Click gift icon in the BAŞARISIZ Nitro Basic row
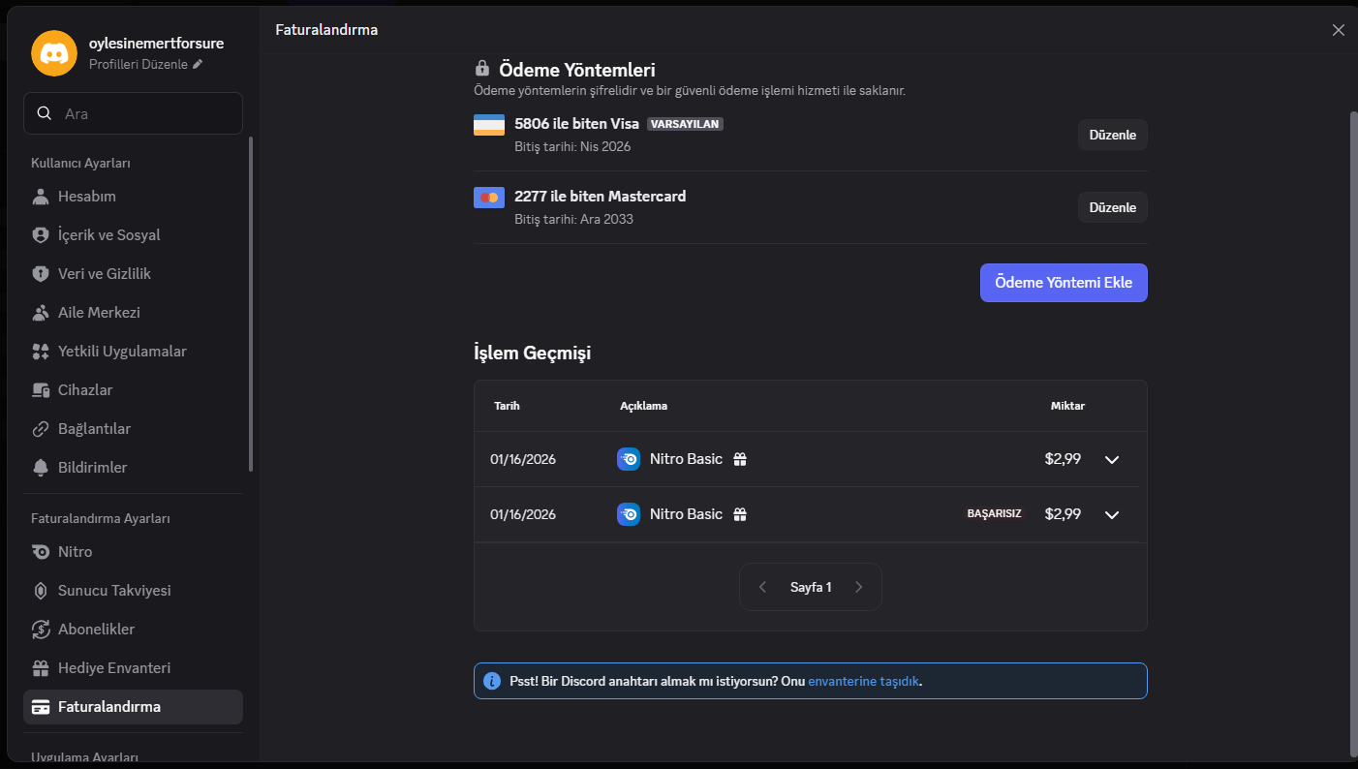 coord(740,514)
